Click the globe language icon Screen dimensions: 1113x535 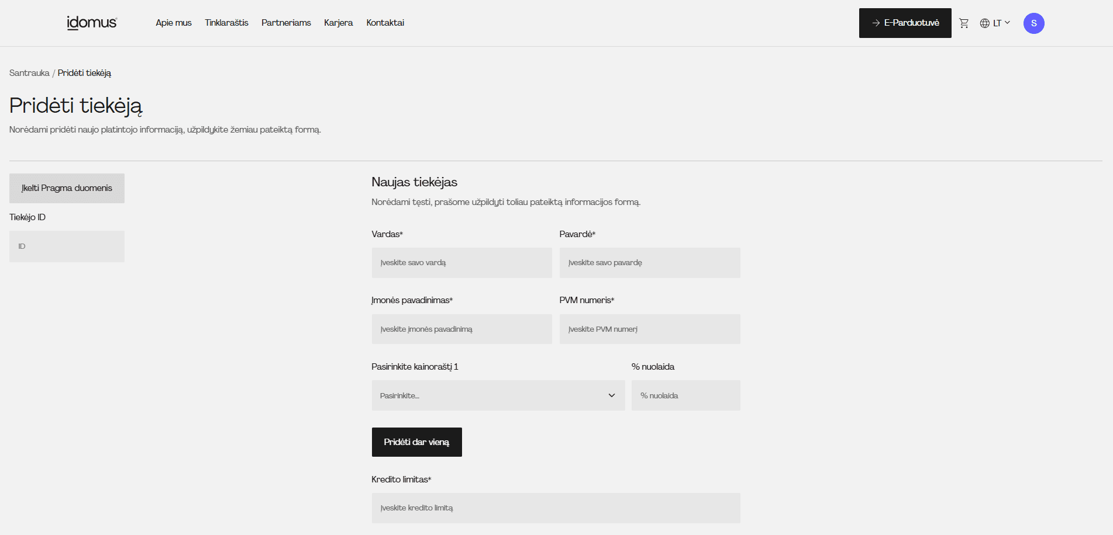(985, 23)
